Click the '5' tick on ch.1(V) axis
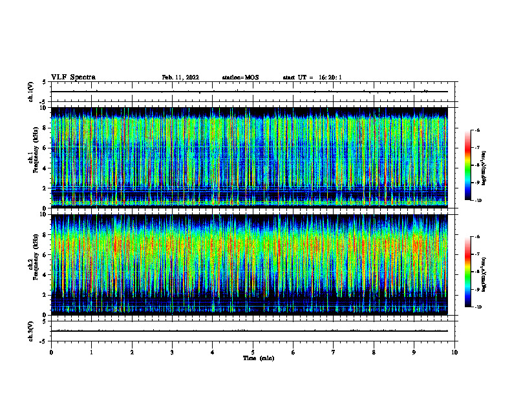512x395 pixels. pyautogui.click(x=45, y=83)
